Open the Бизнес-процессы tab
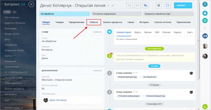The height and width of the screenshot is (110, 211). [x=113, y=22]
